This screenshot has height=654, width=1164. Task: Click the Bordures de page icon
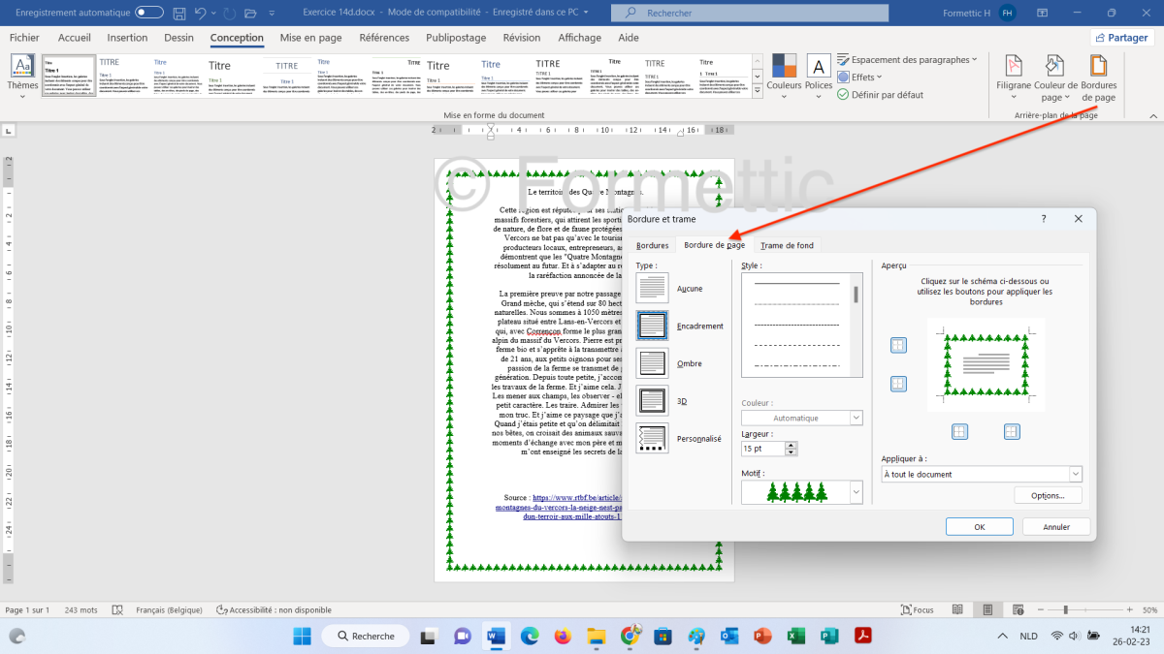point(1098,67)
